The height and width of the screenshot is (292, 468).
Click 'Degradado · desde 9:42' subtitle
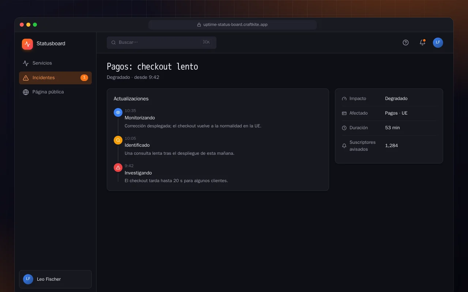(x=133, y=77)
